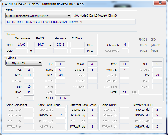The height and width of the screenshot is (135, 168).
Task: Click the empty tRDPRE field
Action: pos(92,81)
